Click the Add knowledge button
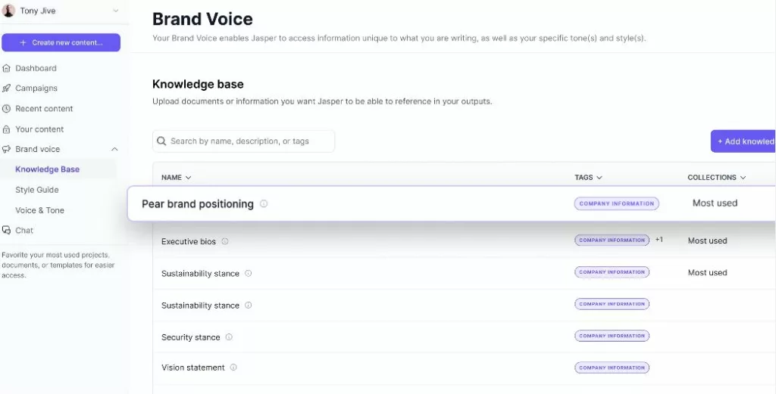 [x=743, y=141]
